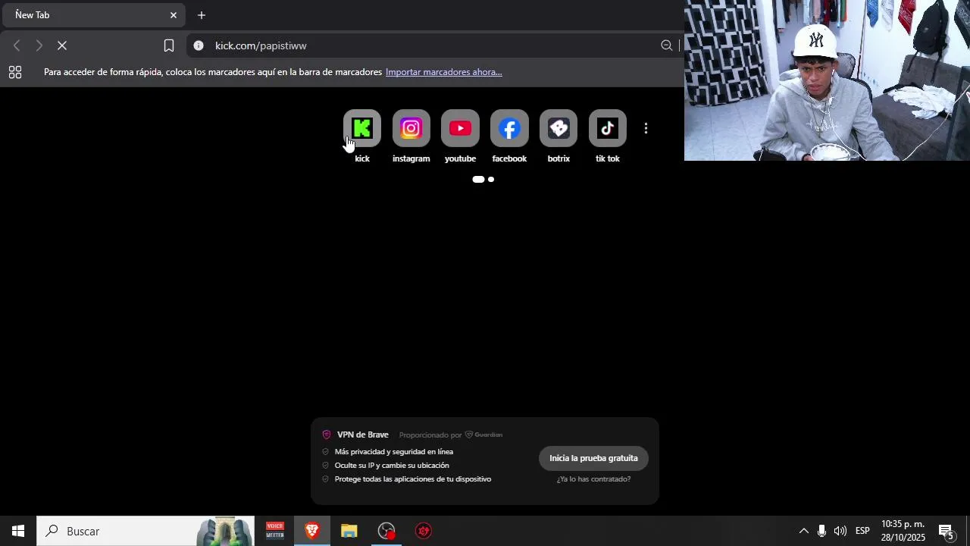The height and width of the screenshot is (546, 970).
Task: Open the tik tok shortcut tile
Action: [608, 129]
